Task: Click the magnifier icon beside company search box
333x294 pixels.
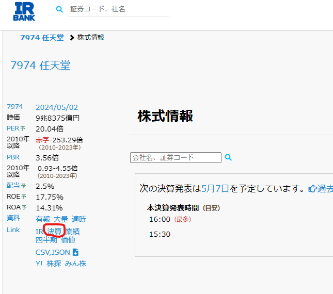Action: pos(228,157)
